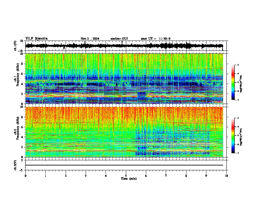This screenshot has width=255, height=197.
Task: Click time axis tick label "8" under the plots
Action: tap(186, 176)
